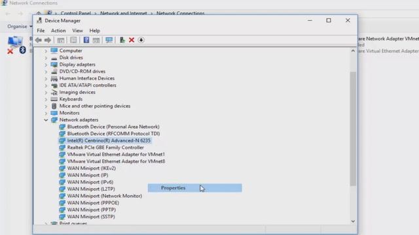
Task: Choose Properties from the context menu
Action: pos(195,188)
